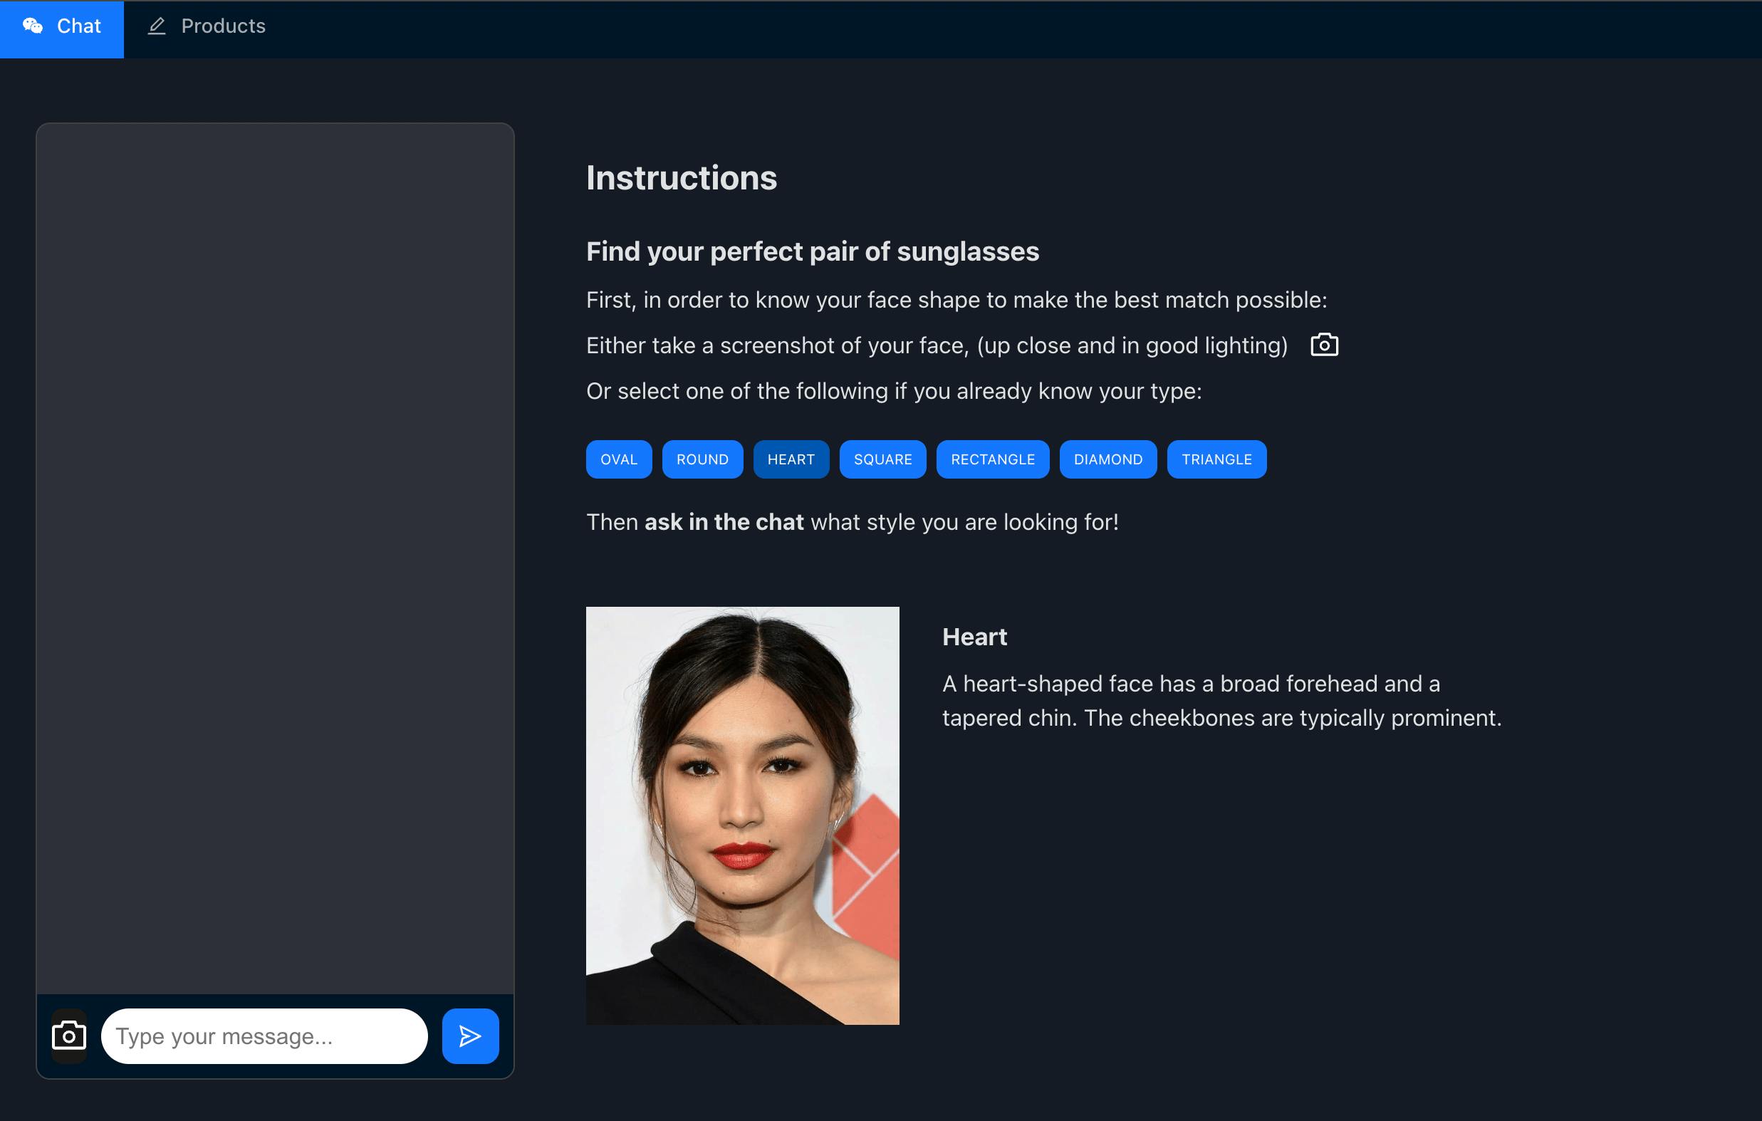Viewport: 1762px width, 1121px height.
Task: Click inside the empty chat message panel
Action: [275, 556]
